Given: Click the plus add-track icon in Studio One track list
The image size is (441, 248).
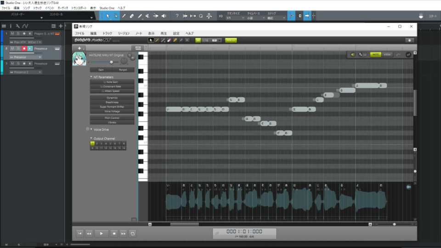Looking at the screenshot, I should click(61, 26).
